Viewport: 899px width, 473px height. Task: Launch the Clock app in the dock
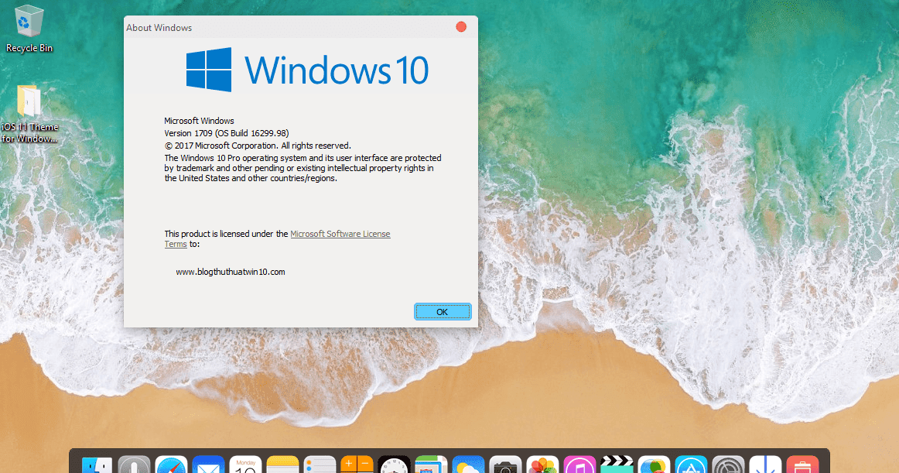(394, 464)
